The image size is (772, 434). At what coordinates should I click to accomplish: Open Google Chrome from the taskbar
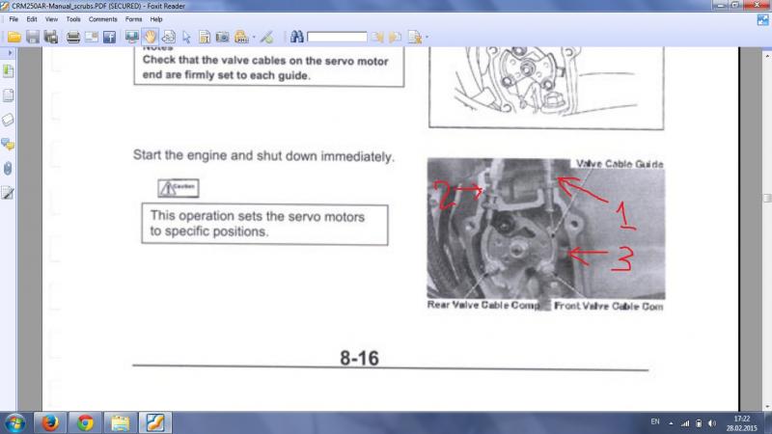(x=85, y=423)
